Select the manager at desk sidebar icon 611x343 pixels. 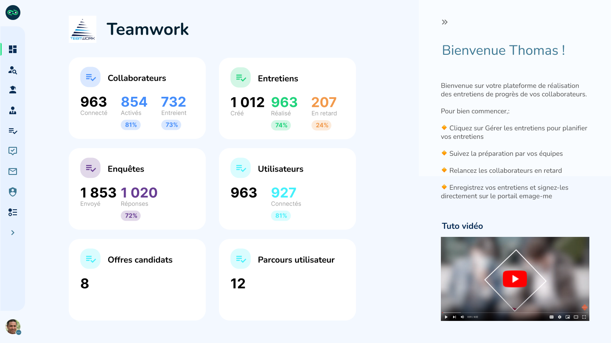[13, 111]
